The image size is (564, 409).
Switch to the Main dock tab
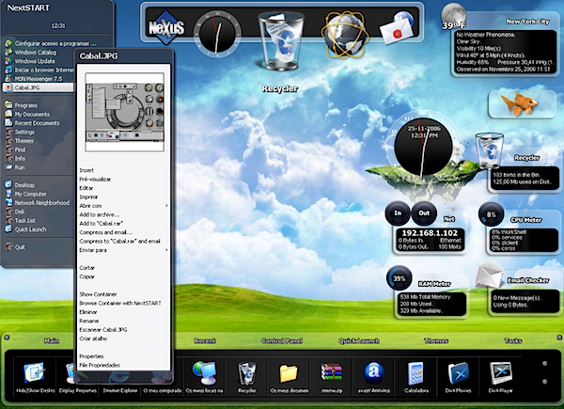[52, 340]
